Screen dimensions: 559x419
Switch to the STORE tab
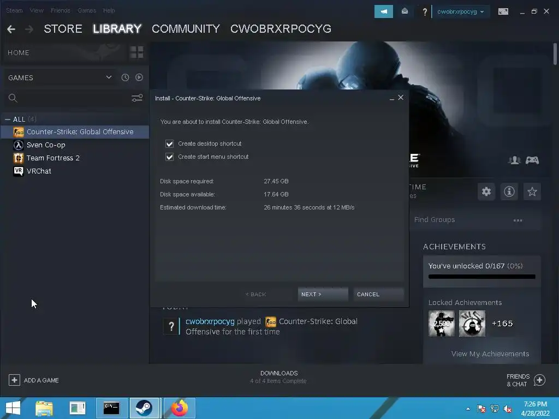[x=63, y=29]
